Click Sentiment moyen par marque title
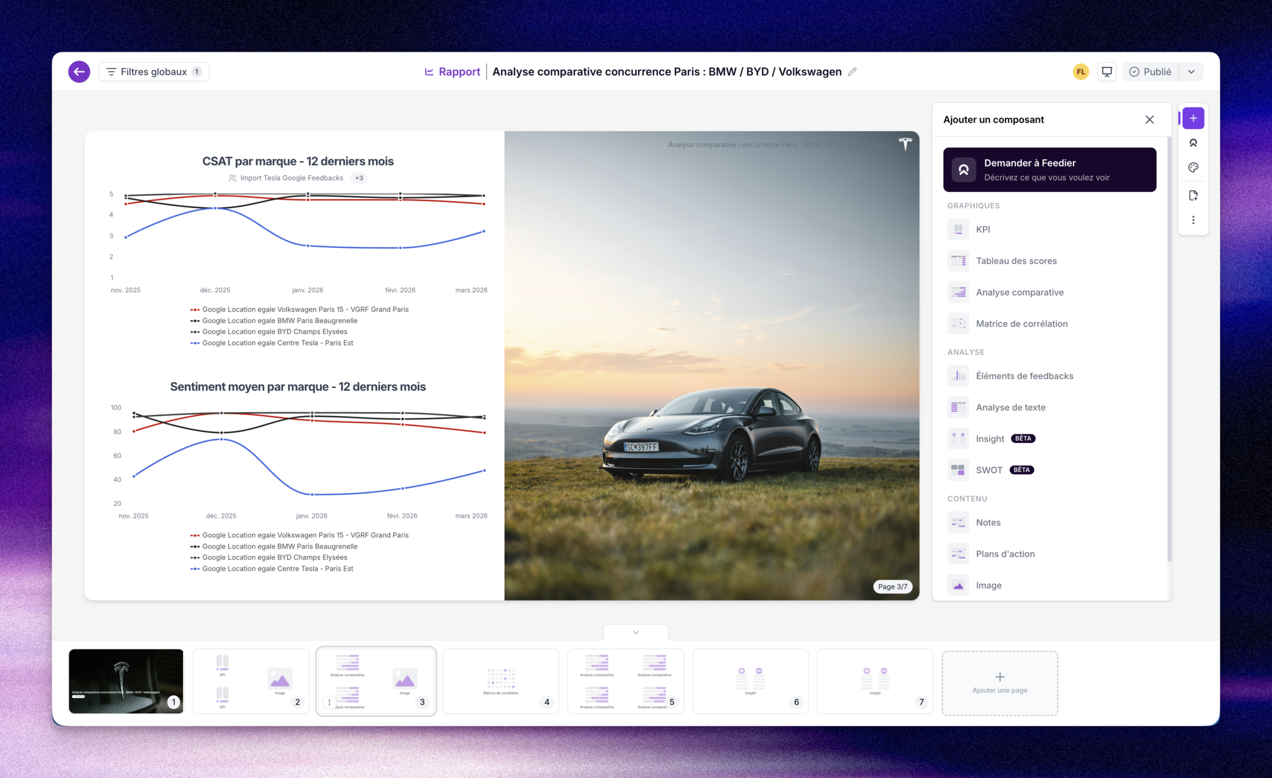The image size is (1272, 778). tap(298, 387)
